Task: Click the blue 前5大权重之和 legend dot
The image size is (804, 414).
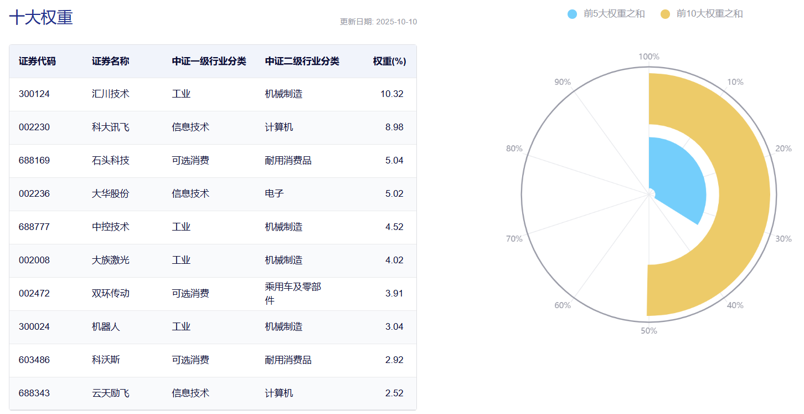Action: point(573,14)
